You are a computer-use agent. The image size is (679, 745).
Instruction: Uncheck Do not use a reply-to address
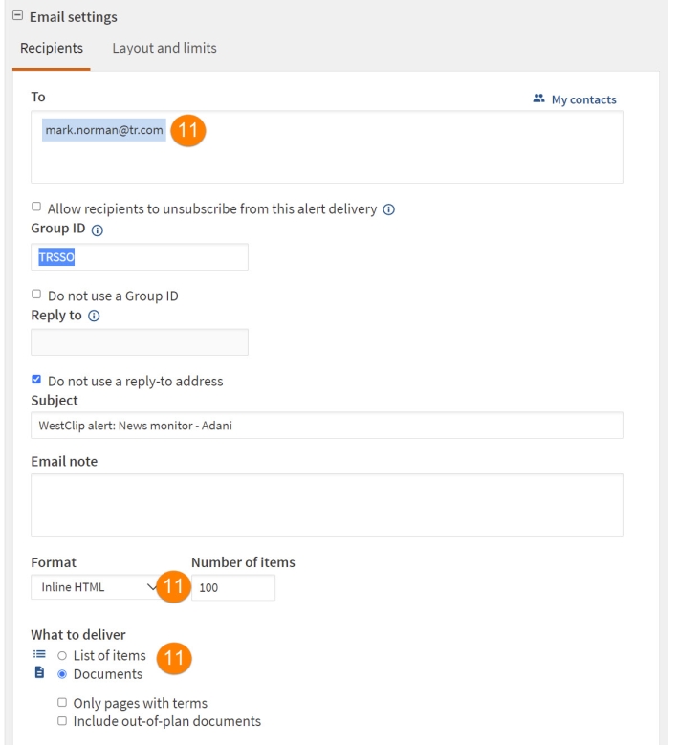pyautogui.click(x=36, y=379)
